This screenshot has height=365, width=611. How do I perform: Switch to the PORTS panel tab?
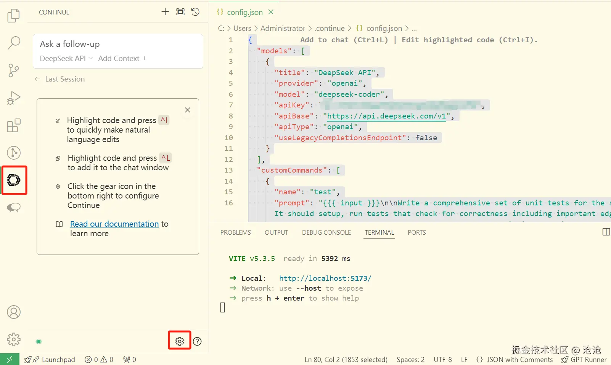coord(417,232)
